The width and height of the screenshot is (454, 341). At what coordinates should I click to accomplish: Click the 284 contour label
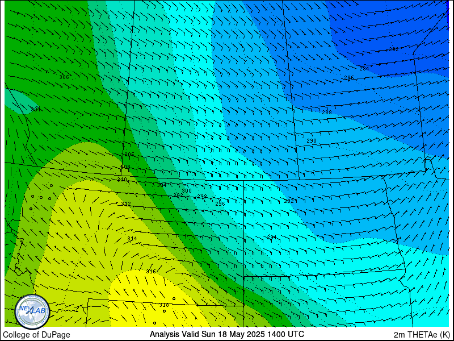(x=364, y=69)
